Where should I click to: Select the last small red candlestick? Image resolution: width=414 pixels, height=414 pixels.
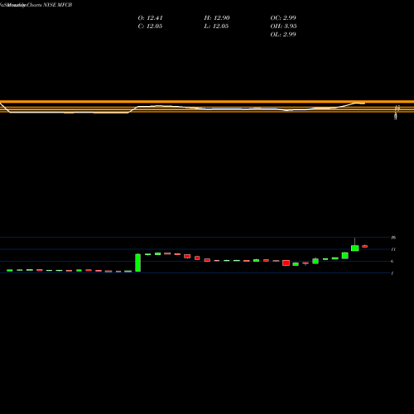coord(365,246)
